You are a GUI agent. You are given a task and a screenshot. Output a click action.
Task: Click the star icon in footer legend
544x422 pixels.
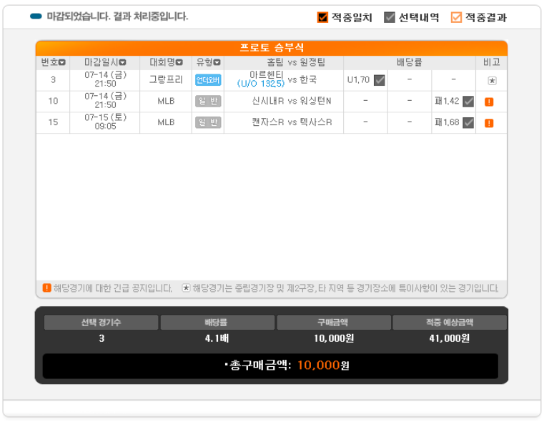tap(187, 288)
